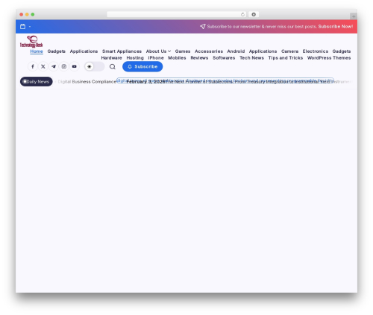
Task: Open the X (Twitter) social icon
Action: (x=43, y=66)
